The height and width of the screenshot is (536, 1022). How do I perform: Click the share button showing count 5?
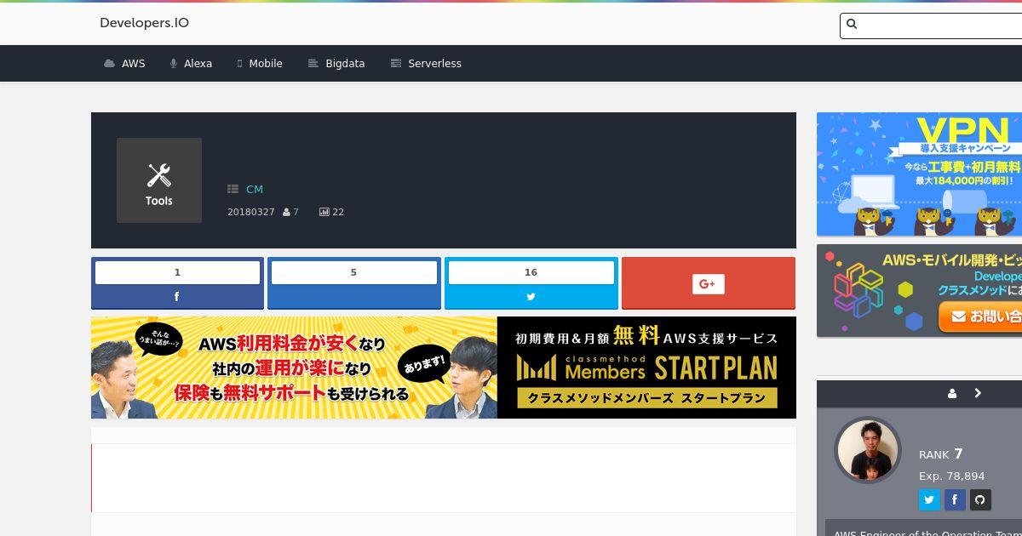[x=354, y=283]
